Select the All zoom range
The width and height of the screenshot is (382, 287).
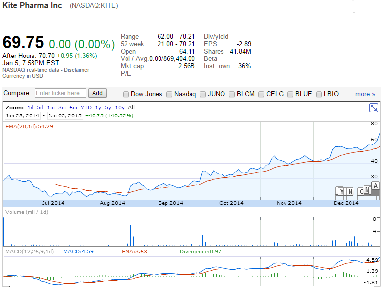[131, 108]
